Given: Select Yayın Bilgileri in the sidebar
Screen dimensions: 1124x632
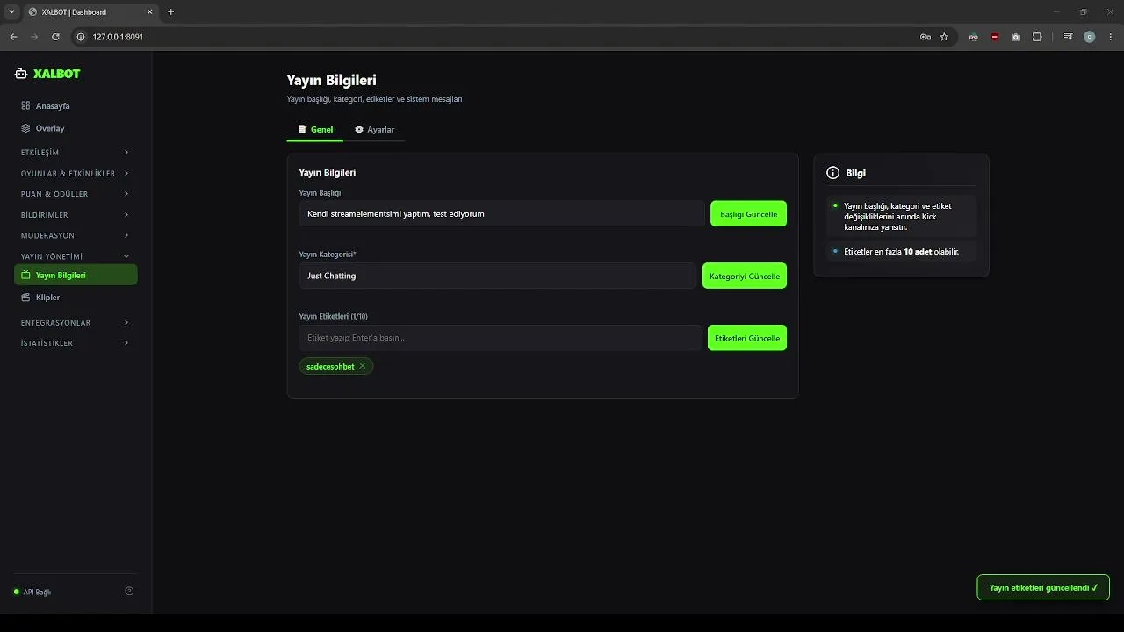Looking at the screenshot, I should tap(76, 276).
